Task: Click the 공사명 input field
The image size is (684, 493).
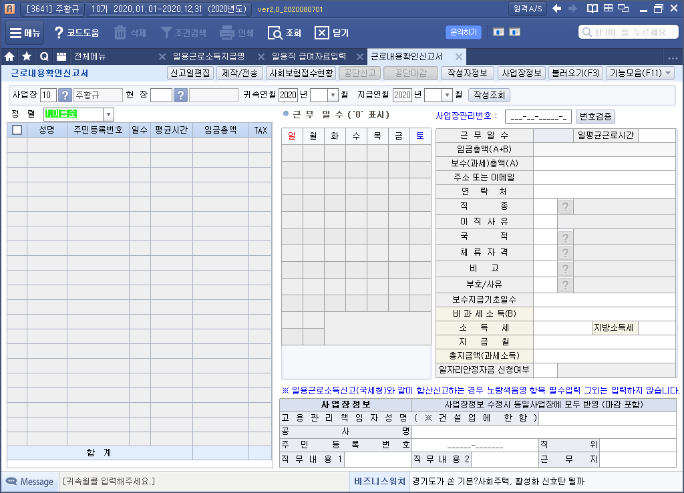Action: tap(544, 432)
